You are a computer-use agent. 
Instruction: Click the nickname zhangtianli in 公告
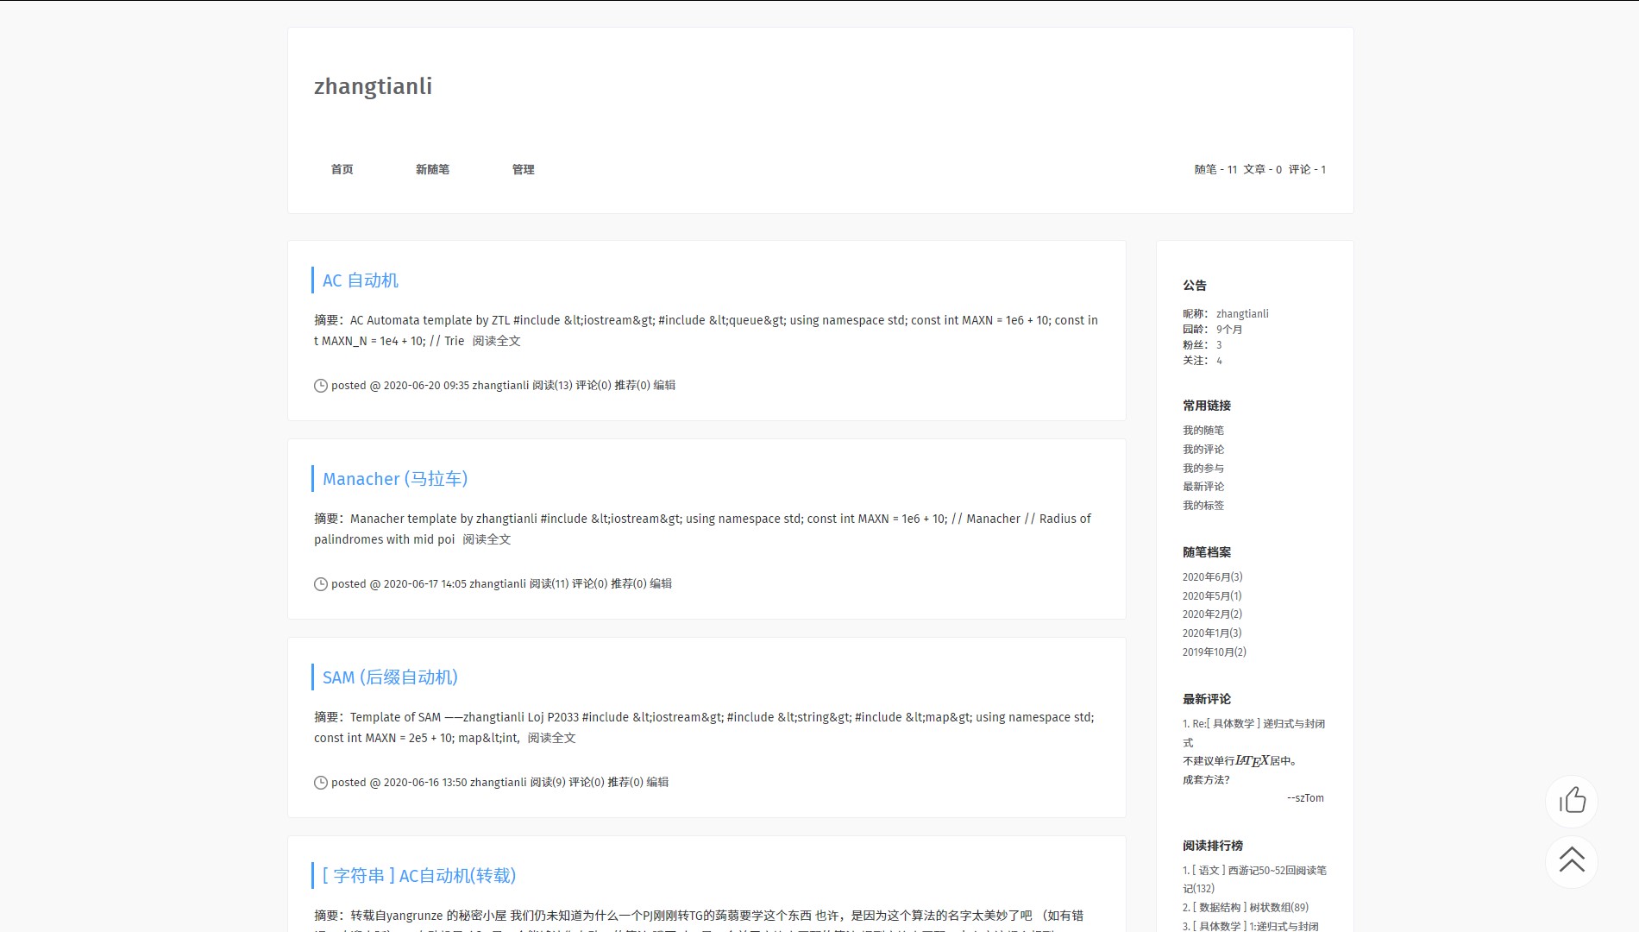(1242, 314)
